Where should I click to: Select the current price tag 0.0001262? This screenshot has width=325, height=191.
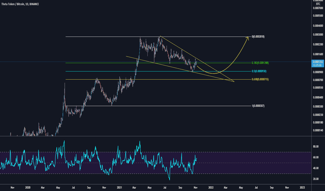tap(318, 63)
